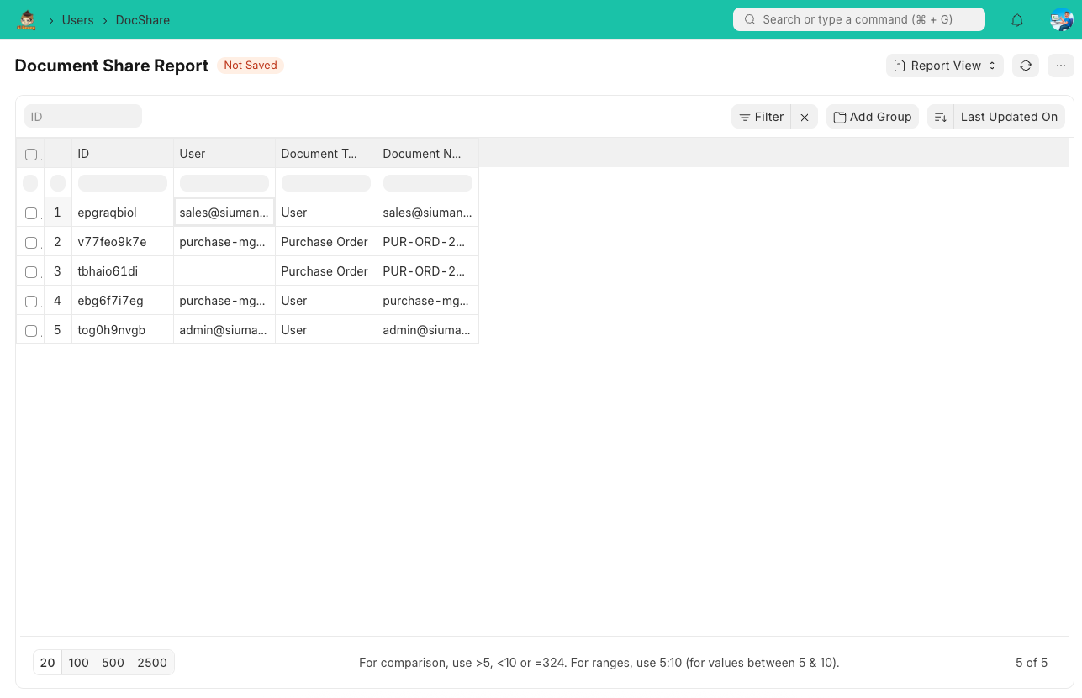This screenshot has width=1082, height=698.
Task: Open the notifications bell
Action: tap(1017, 20)
